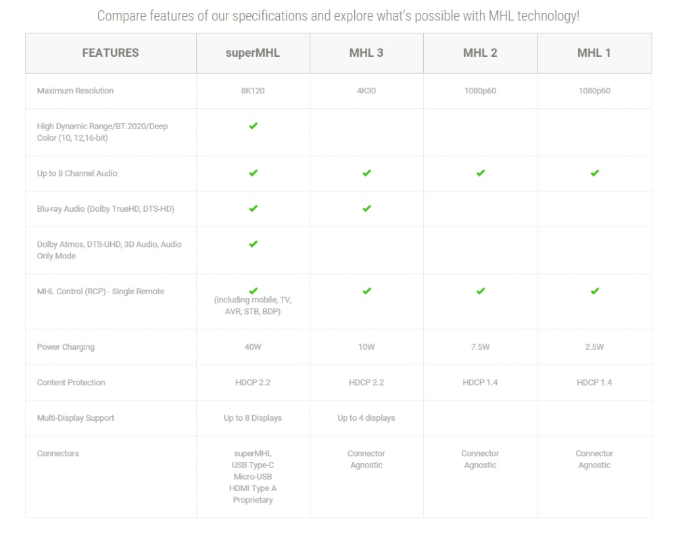Click MHL 1 8 Channel Audio checkmark
Image resolution: width=676 pixels, height=533 pixels.
coord(594,173)
